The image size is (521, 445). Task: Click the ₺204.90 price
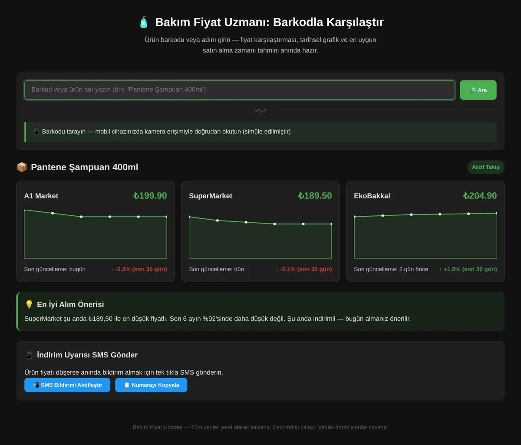(480, 196)
